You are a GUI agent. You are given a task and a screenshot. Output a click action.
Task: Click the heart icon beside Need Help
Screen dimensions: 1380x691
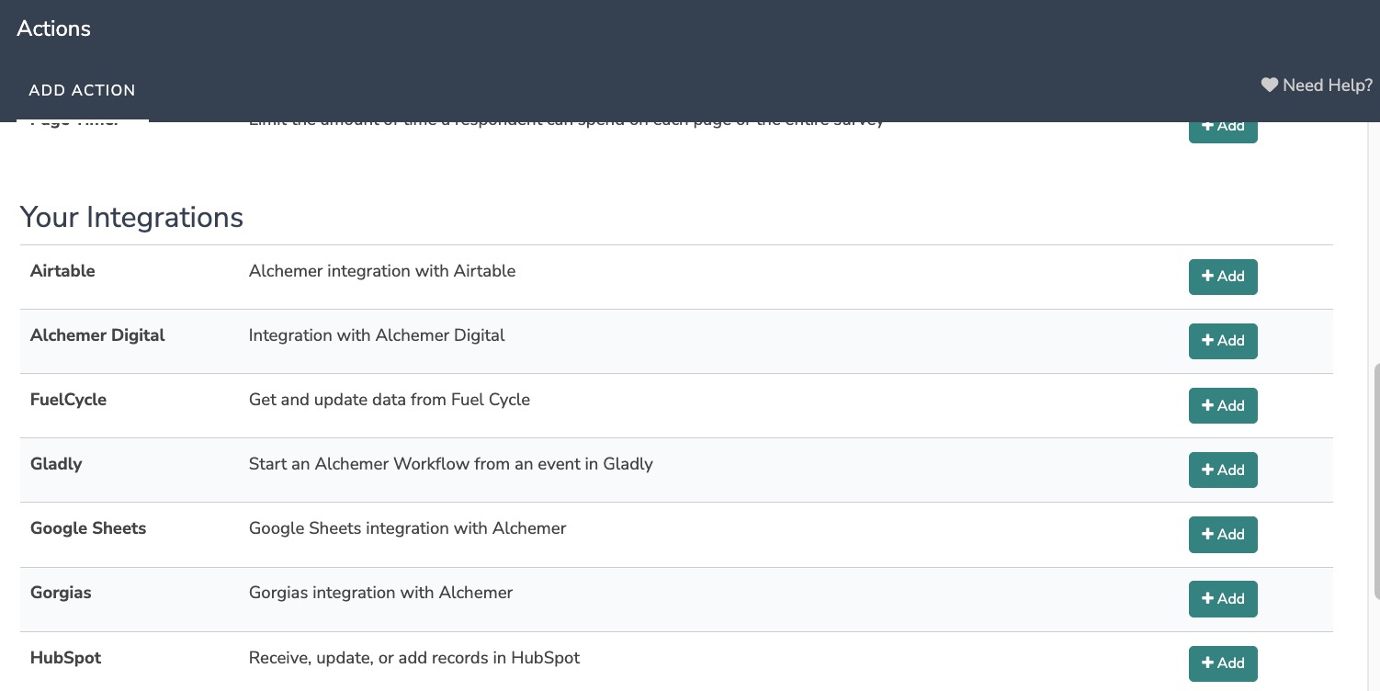[x=1269, y=85]
